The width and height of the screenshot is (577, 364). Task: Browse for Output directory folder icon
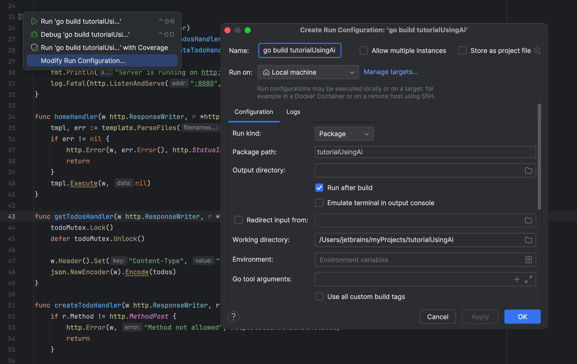pos(528,170)
